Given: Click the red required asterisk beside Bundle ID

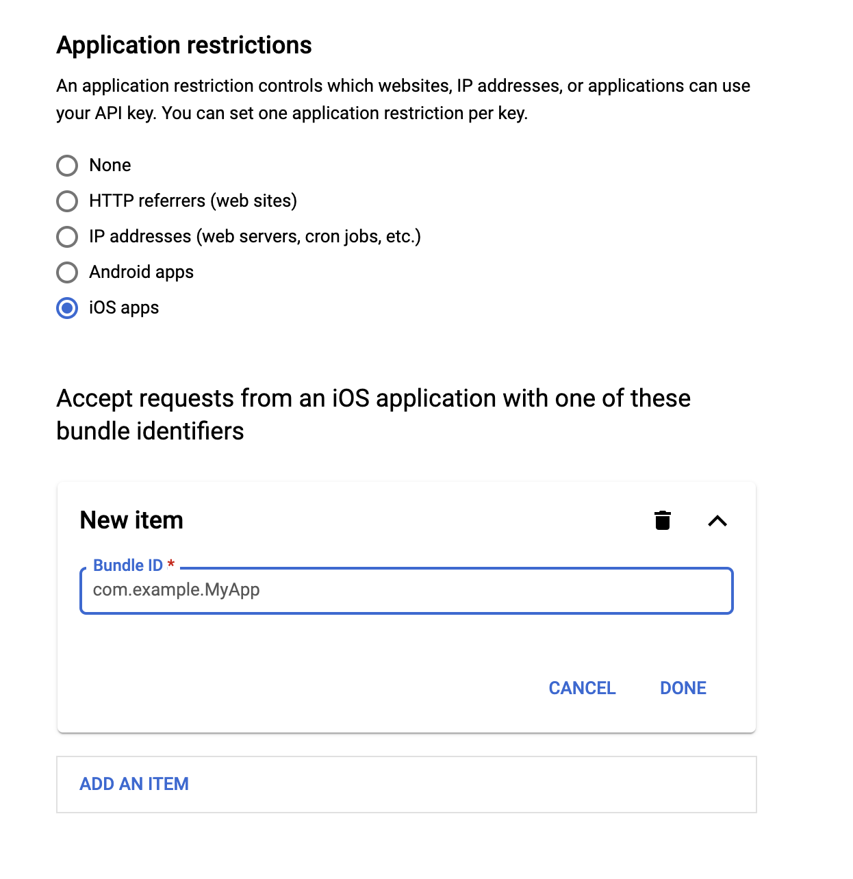Looking at the screenshot, I should tap(171, 564).
